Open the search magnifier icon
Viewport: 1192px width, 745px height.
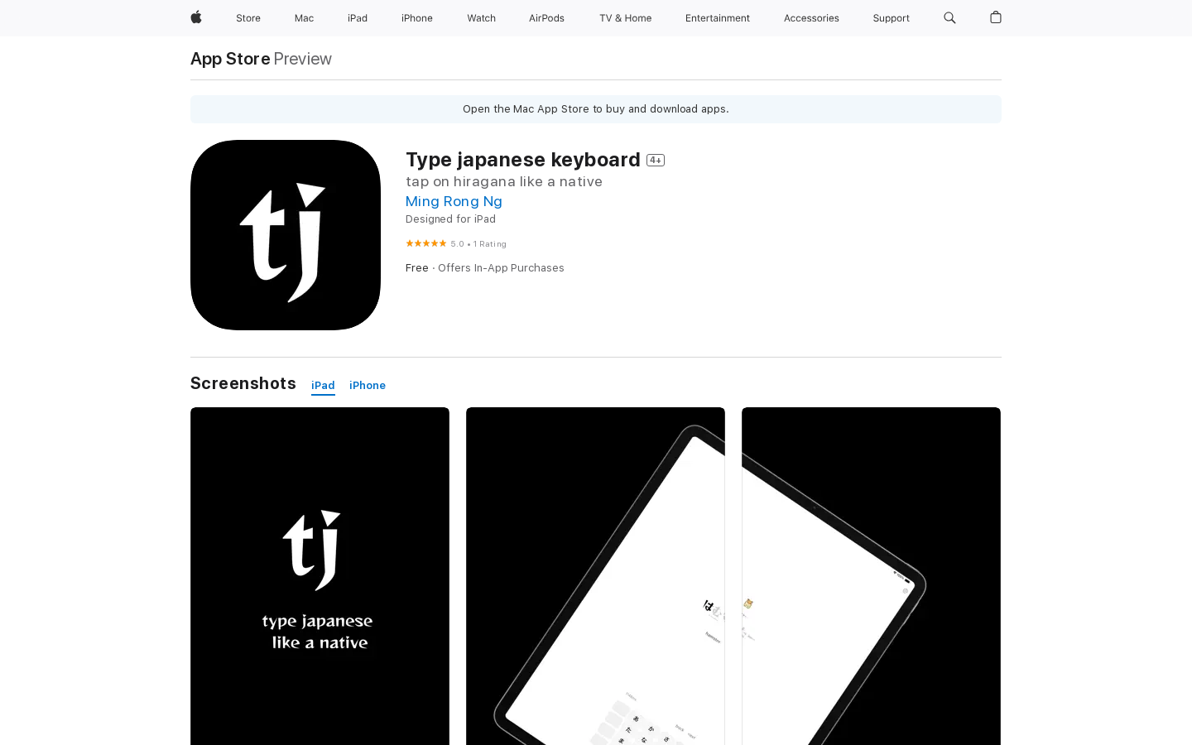click(949, 17)
